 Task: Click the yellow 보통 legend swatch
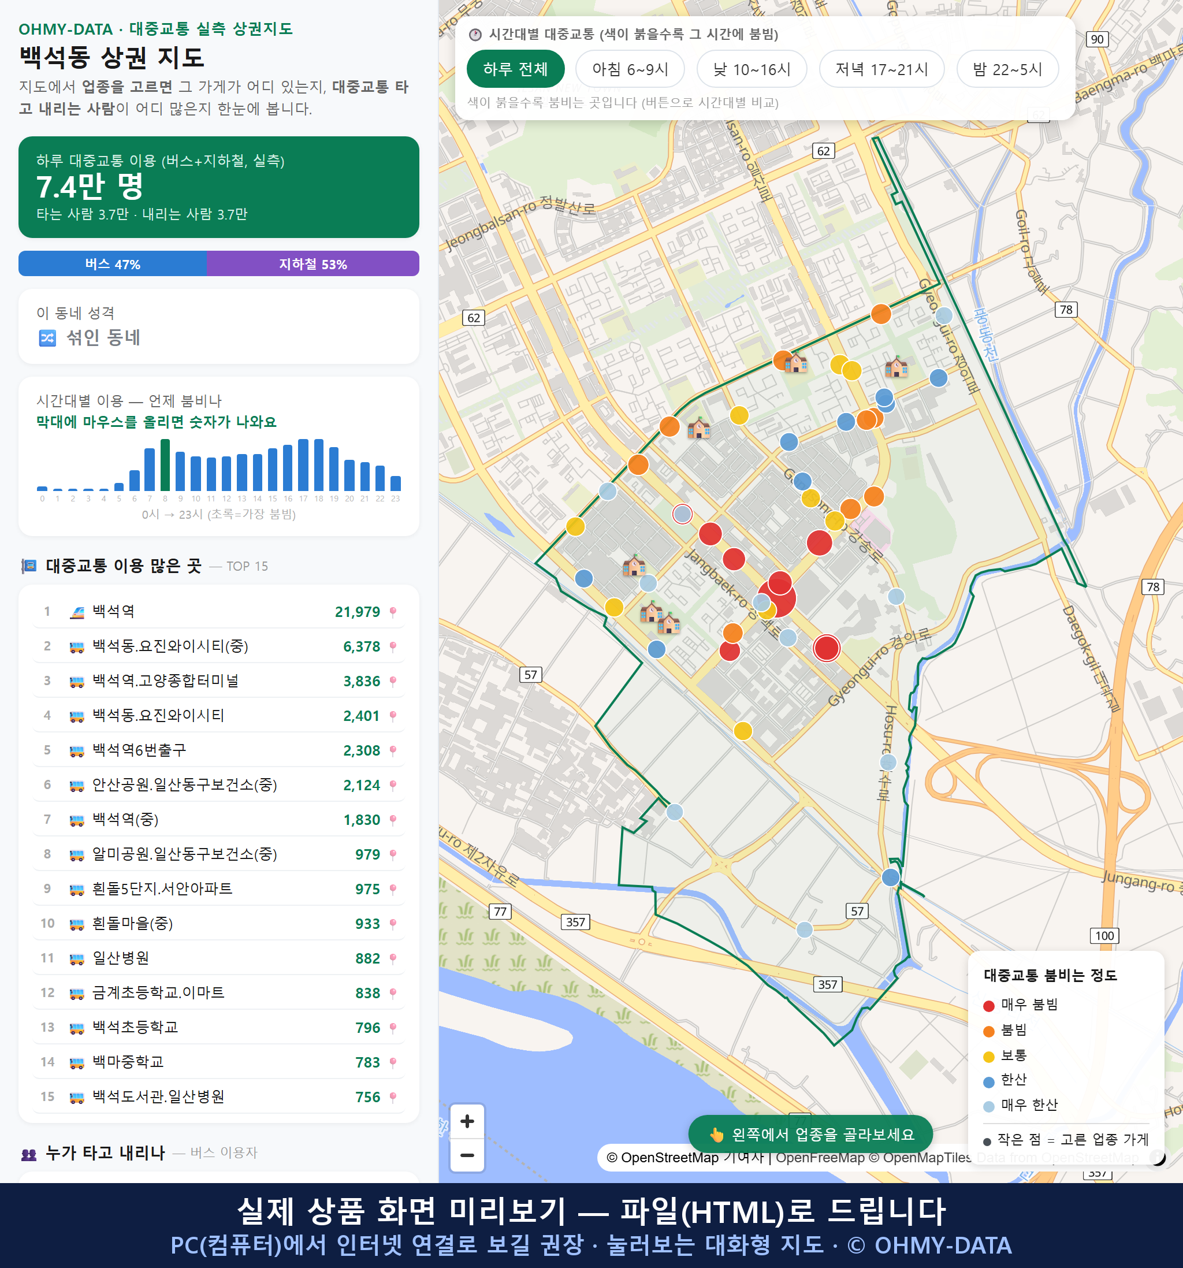[988, 1057]
